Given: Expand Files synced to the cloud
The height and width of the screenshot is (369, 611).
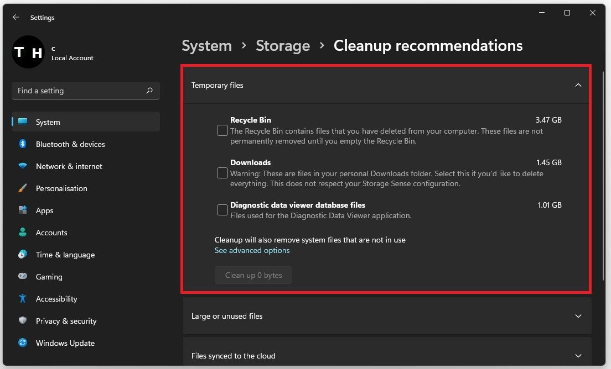Looking at the screenshot, I should 578,356.
